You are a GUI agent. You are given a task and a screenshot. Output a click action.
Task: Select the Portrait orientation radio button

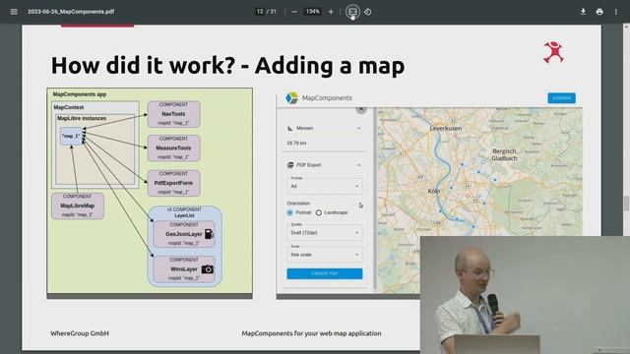(289, 212)
